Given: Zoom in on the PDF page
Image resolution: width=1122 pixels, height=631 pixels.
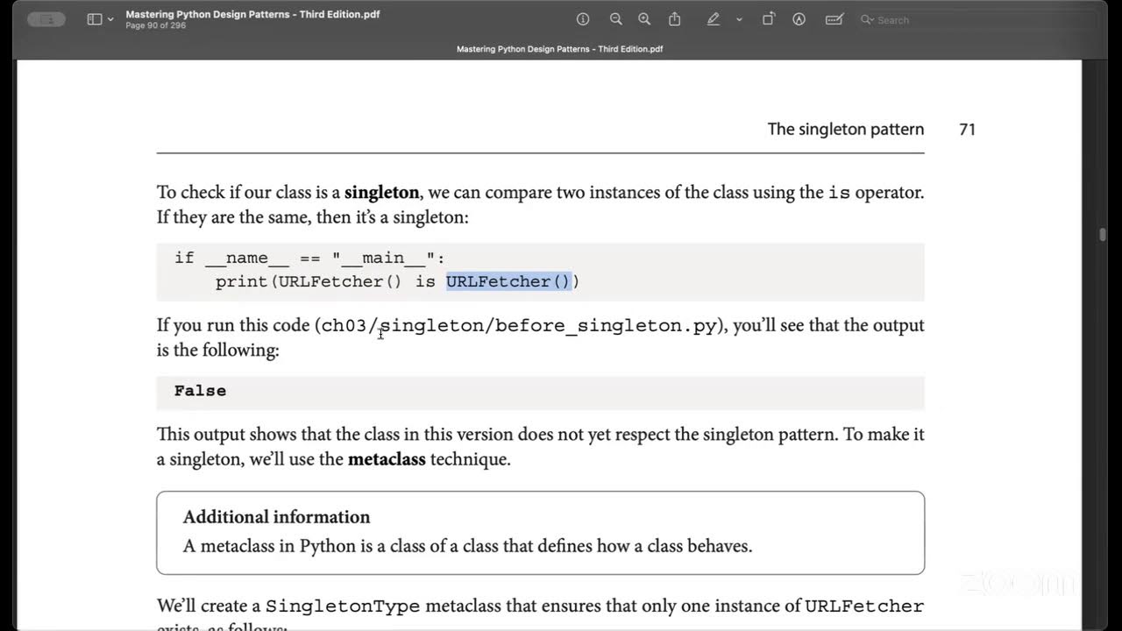Looking at the screenshot, I should [644, 19].
